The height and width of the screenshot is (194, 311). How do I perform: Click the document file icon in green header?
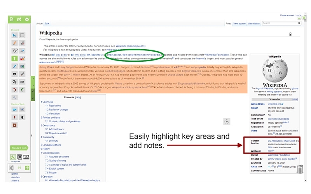coord(12,19)
